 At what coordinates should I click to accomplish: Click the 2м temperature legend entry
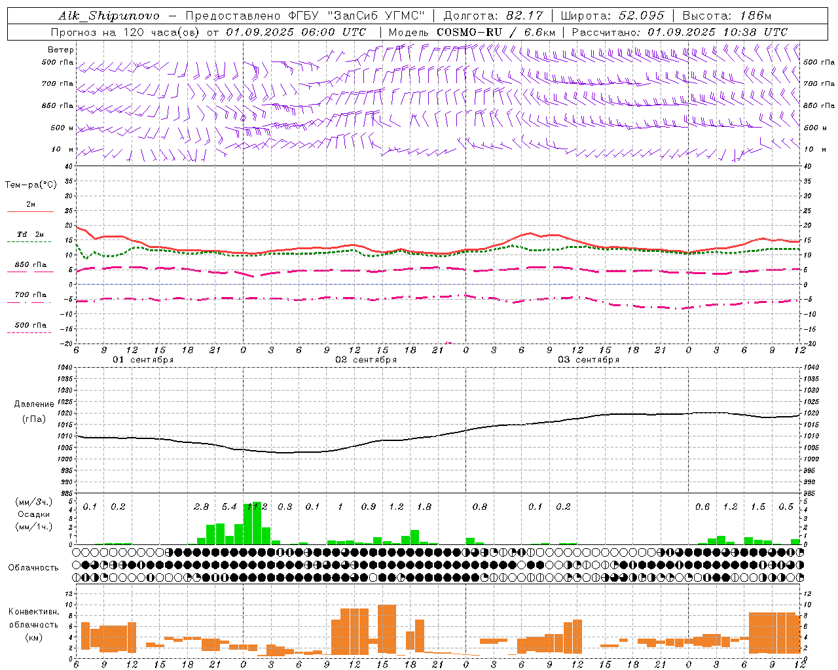(31, 205)
